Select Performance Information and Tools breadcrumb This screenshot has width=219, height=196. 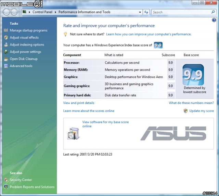(x=84, y=12)
